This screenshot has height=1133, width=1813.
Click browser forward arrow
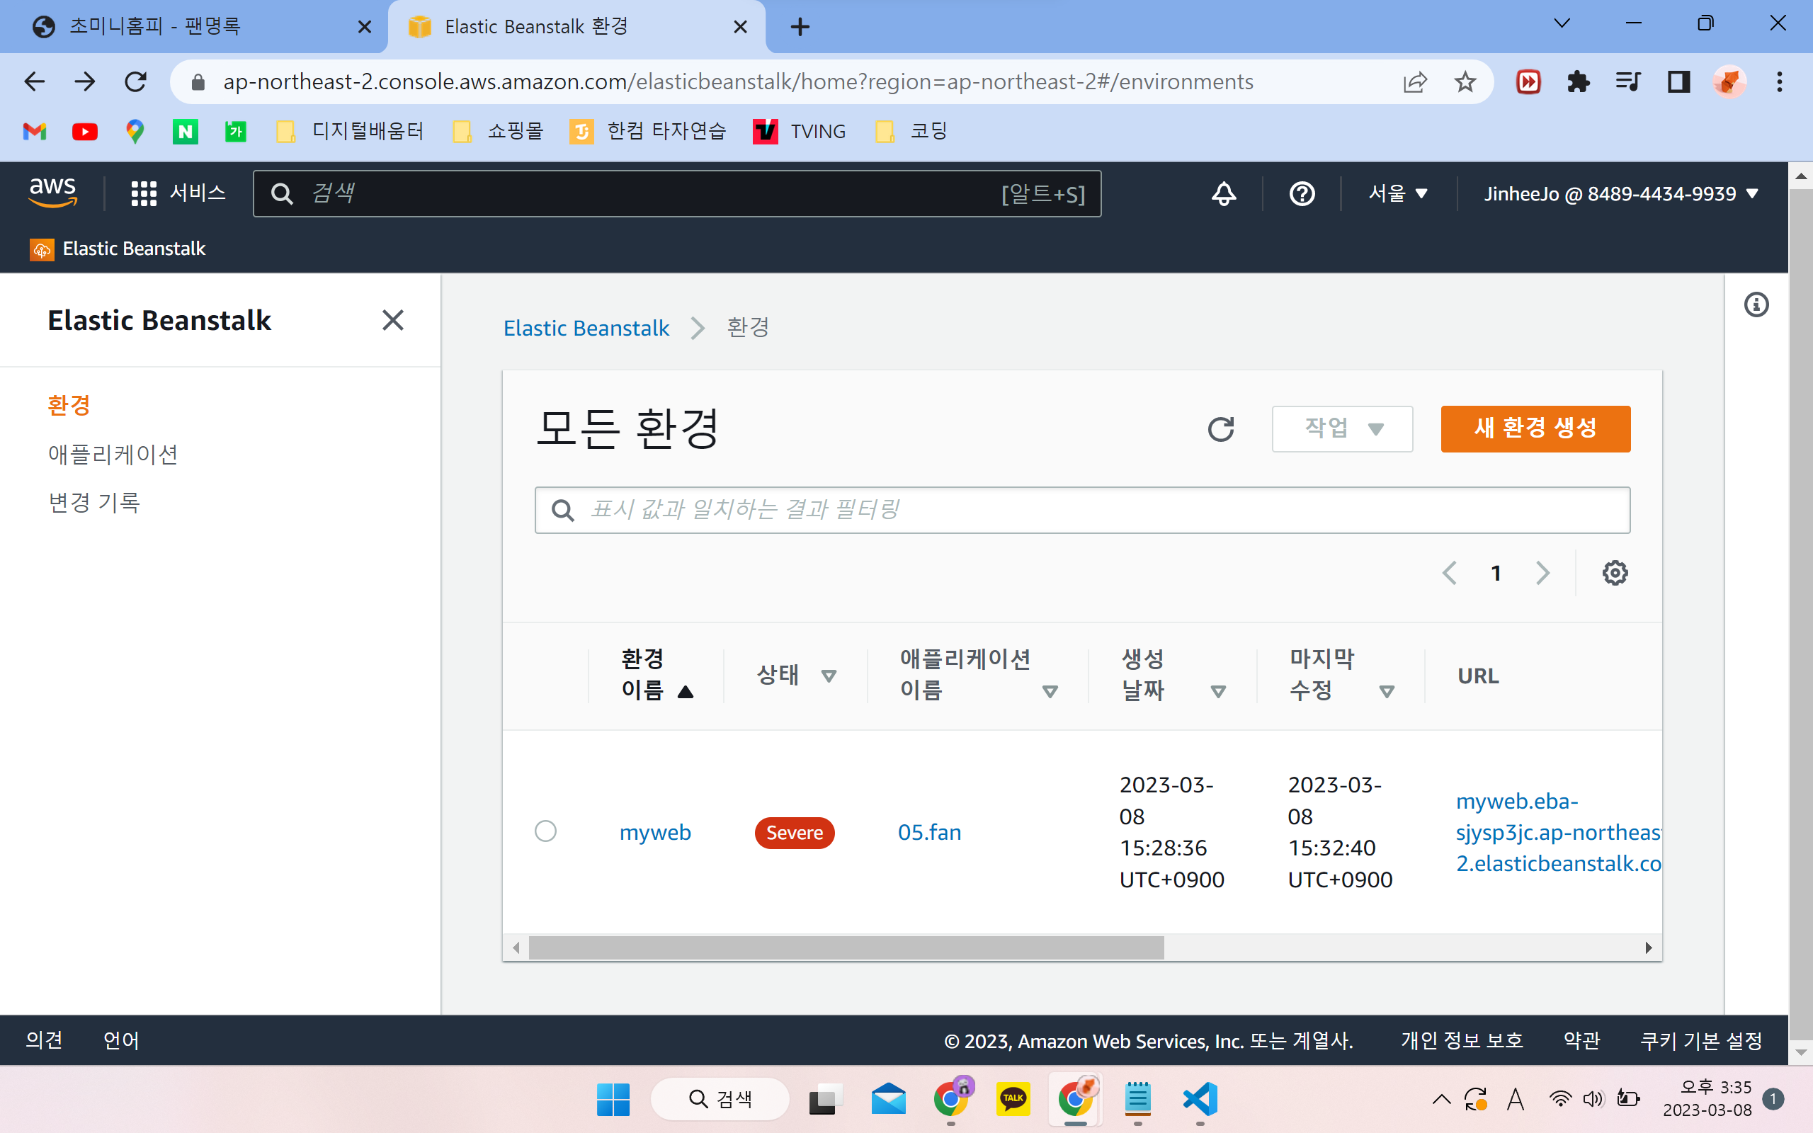pos(85,81)
